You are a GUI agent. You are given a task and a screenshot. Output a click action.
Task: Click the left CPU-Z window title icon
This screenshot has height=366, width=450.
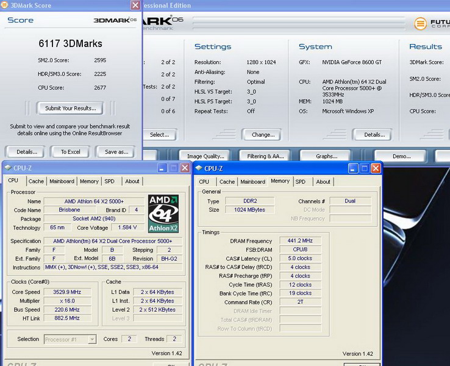tap(8, 168)
